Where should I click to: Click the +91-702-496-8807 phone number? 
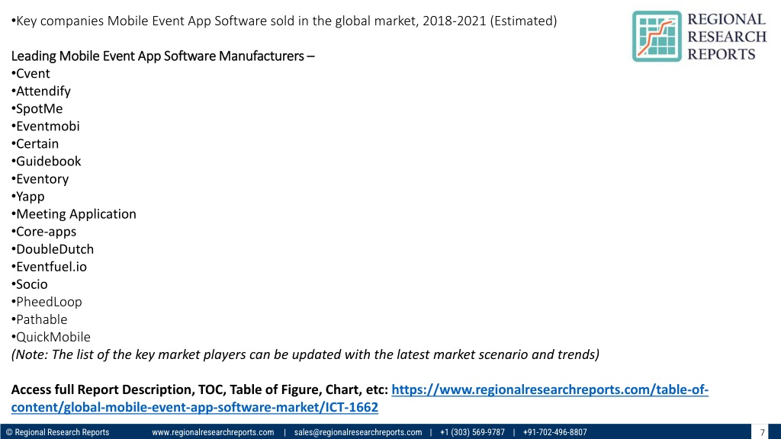pyautogui.click(x=555, y=432)
